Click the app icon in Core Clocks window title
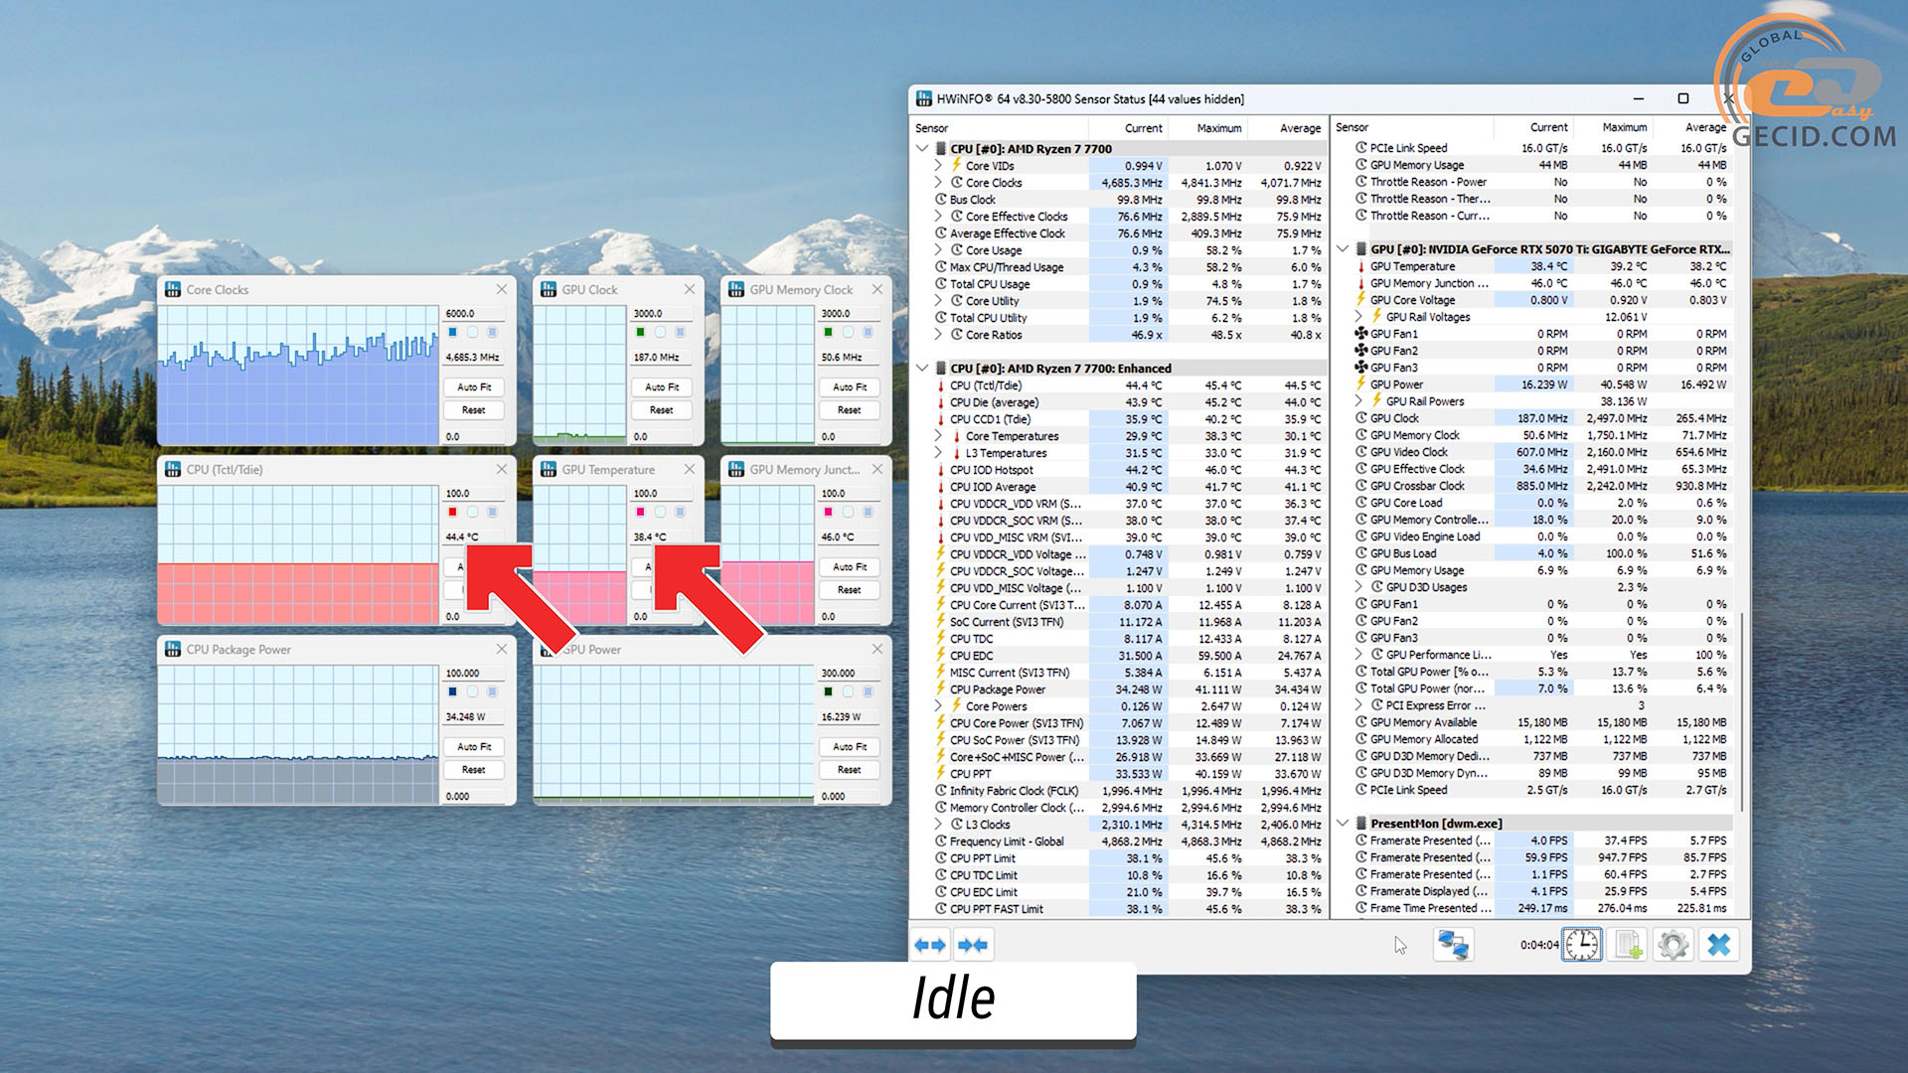 [x=173, y=289]
